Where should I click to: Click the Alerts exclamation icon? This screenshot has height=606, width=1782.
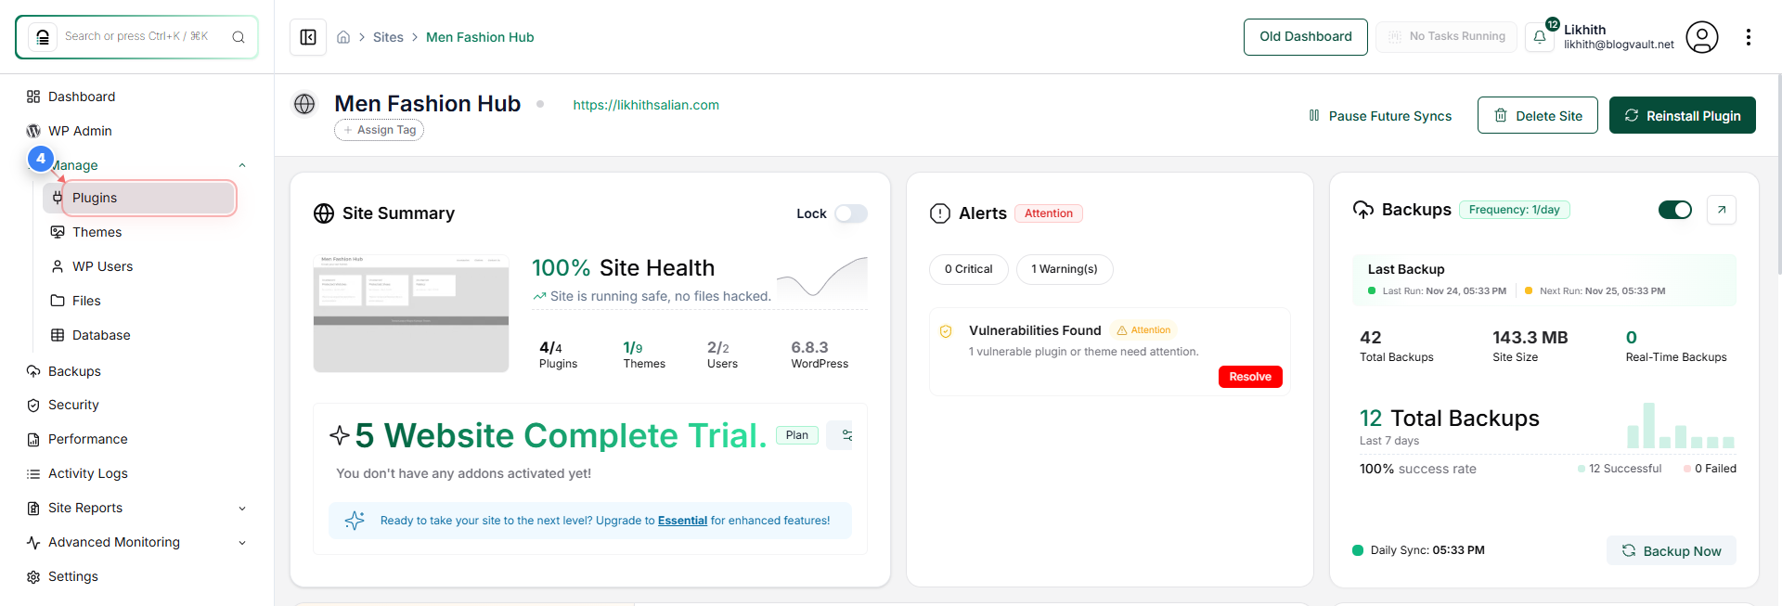click(940, 213)
